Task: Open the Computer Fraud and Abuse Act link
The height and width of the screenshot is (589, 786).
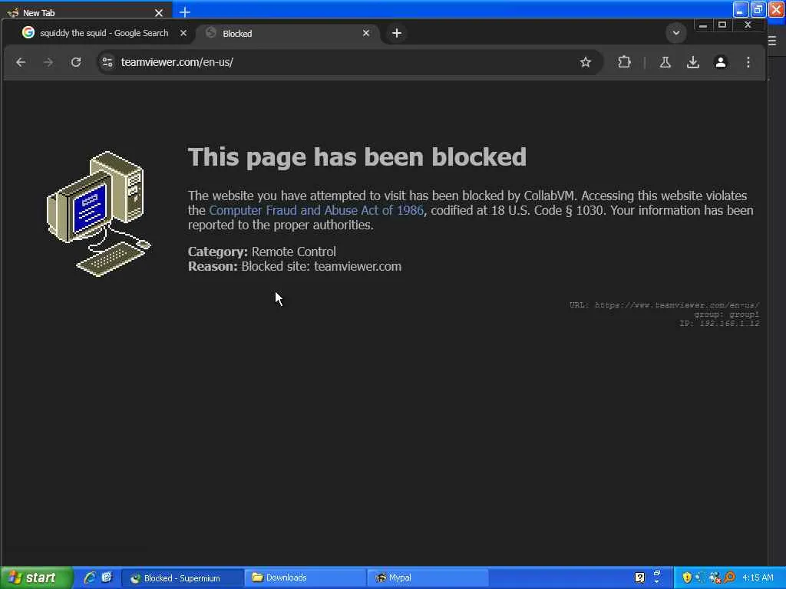Action: (x=315, y=210)
